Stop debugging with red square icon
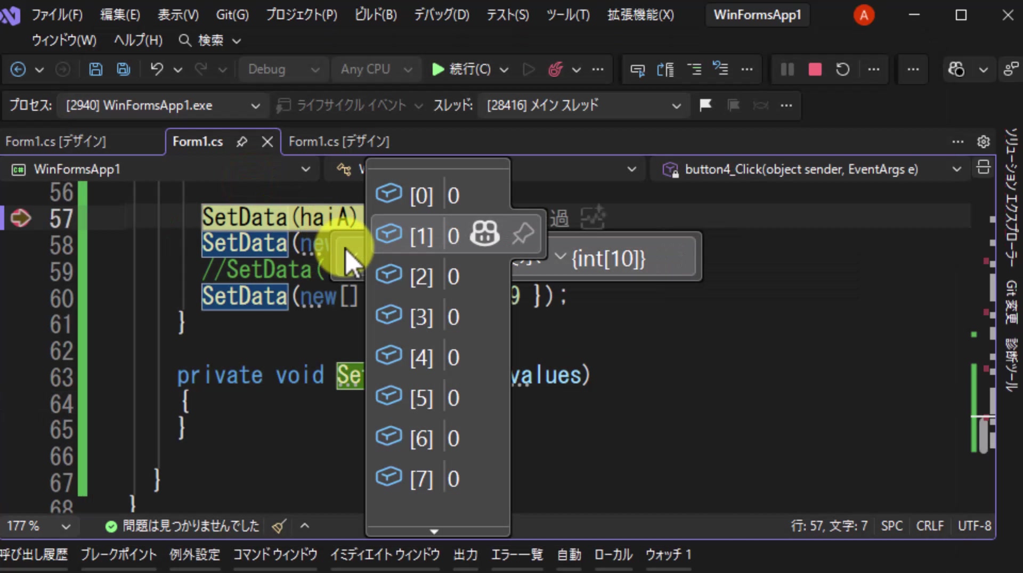1023x573 pixels. pos(815,69)
